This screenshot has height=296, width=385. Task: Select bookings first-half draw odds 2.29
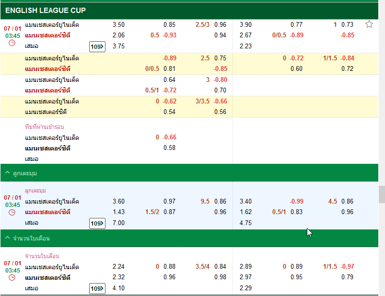point(245,288)
